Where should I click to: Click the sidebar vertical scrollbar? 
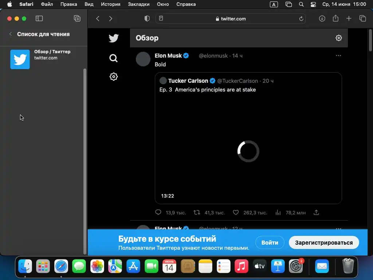point(85,162)
